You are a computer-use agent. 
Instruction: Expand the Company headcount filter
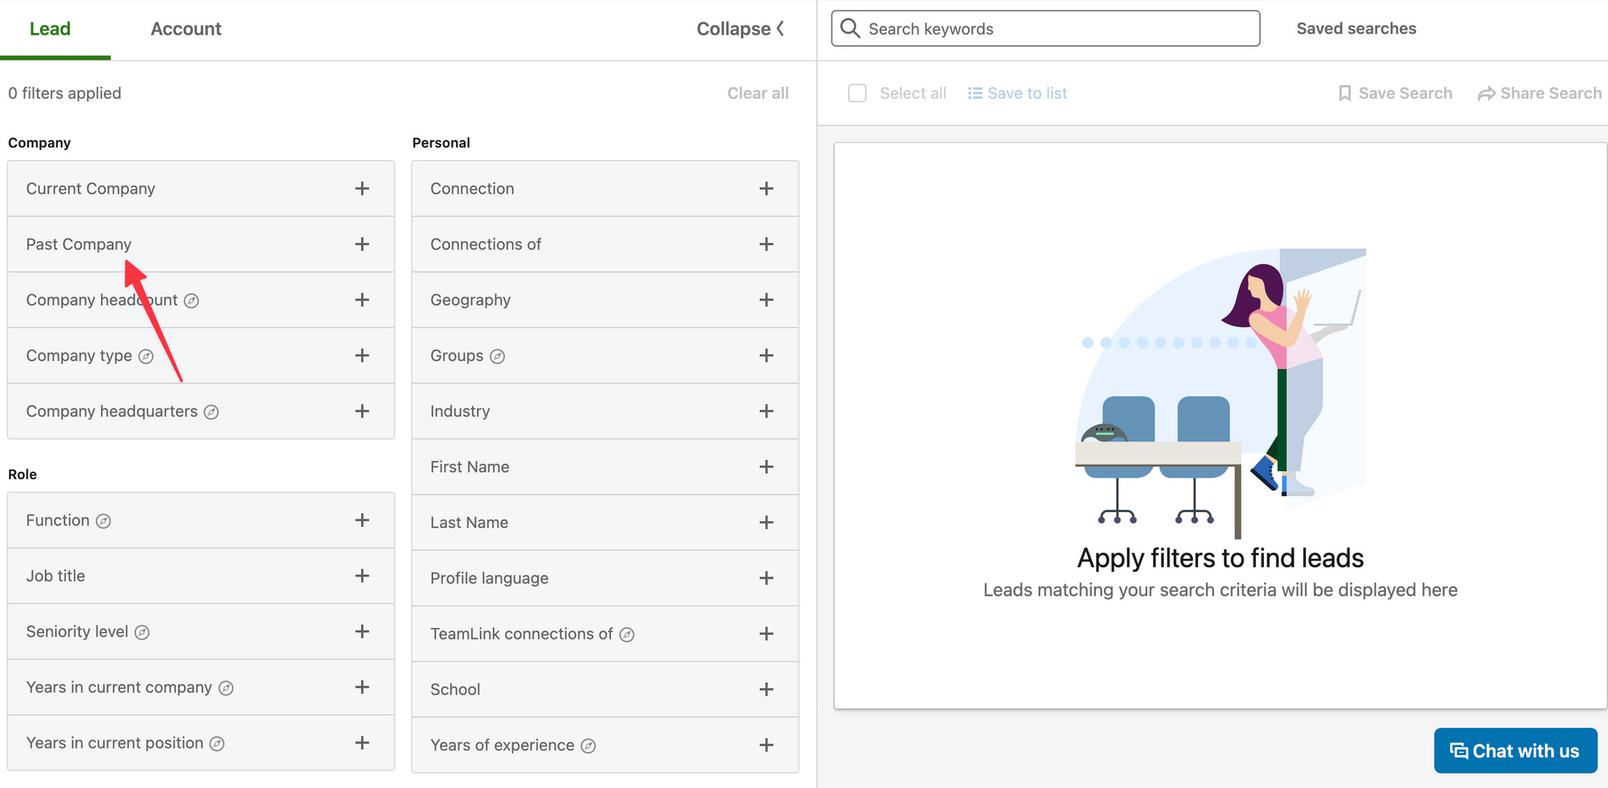point(201,300)
